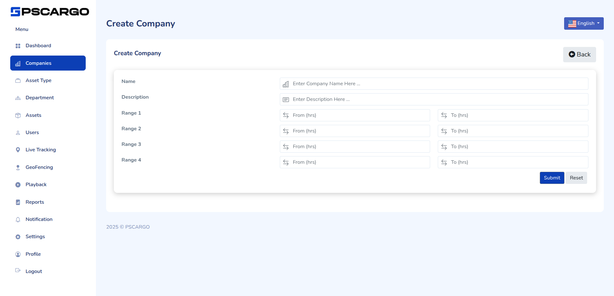Open the Users page from sidebar

pyautogui.click(x=32, y=132)
